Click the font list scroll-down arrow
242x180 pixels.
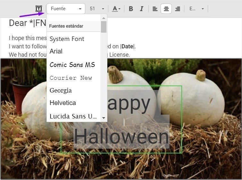[104, 118]
